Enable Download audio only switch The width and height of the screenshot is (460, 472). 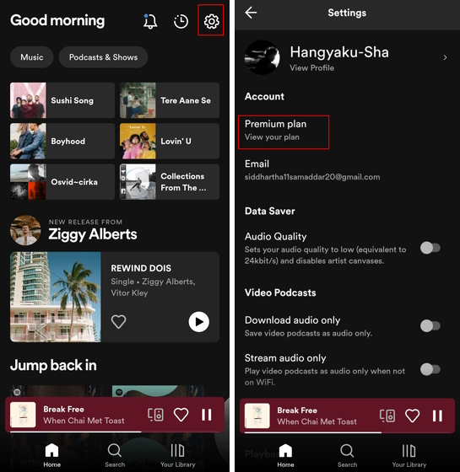coord(430,325)
